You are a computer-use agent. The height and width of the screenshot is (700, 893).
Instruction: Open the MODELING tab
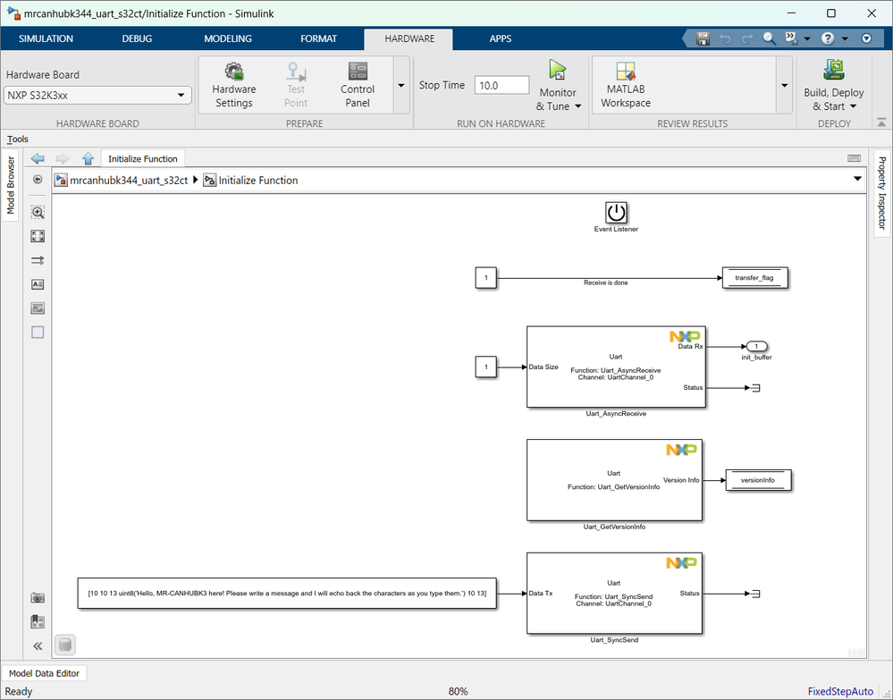[228, 38]
